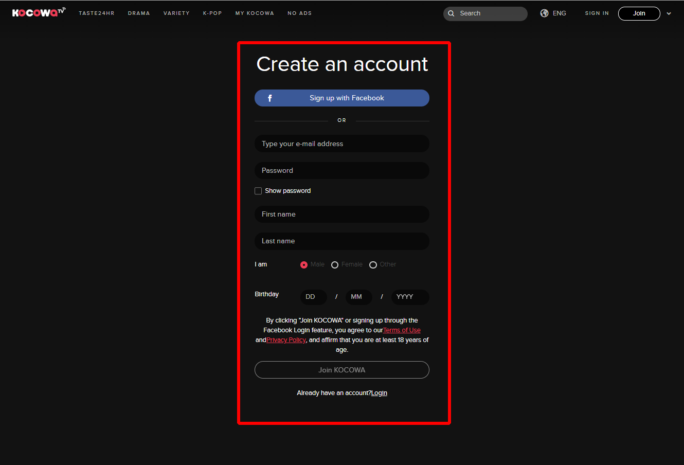The image size is (684, 465).
Task: Click SIGN IN in the header
Action: 597,13
